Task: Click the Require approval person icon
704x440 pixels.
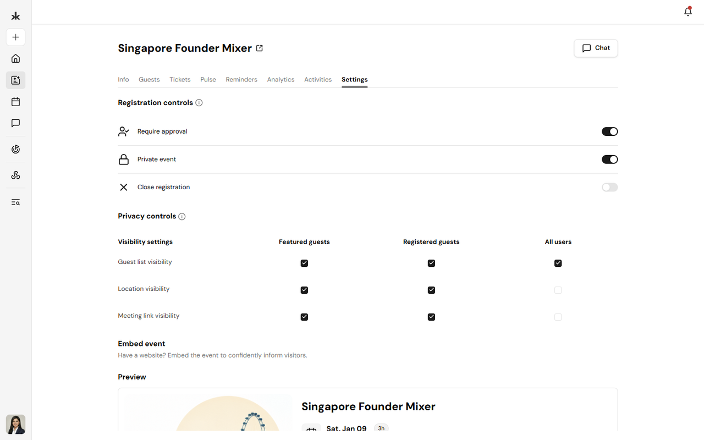Action: click(x=124, y=131)
